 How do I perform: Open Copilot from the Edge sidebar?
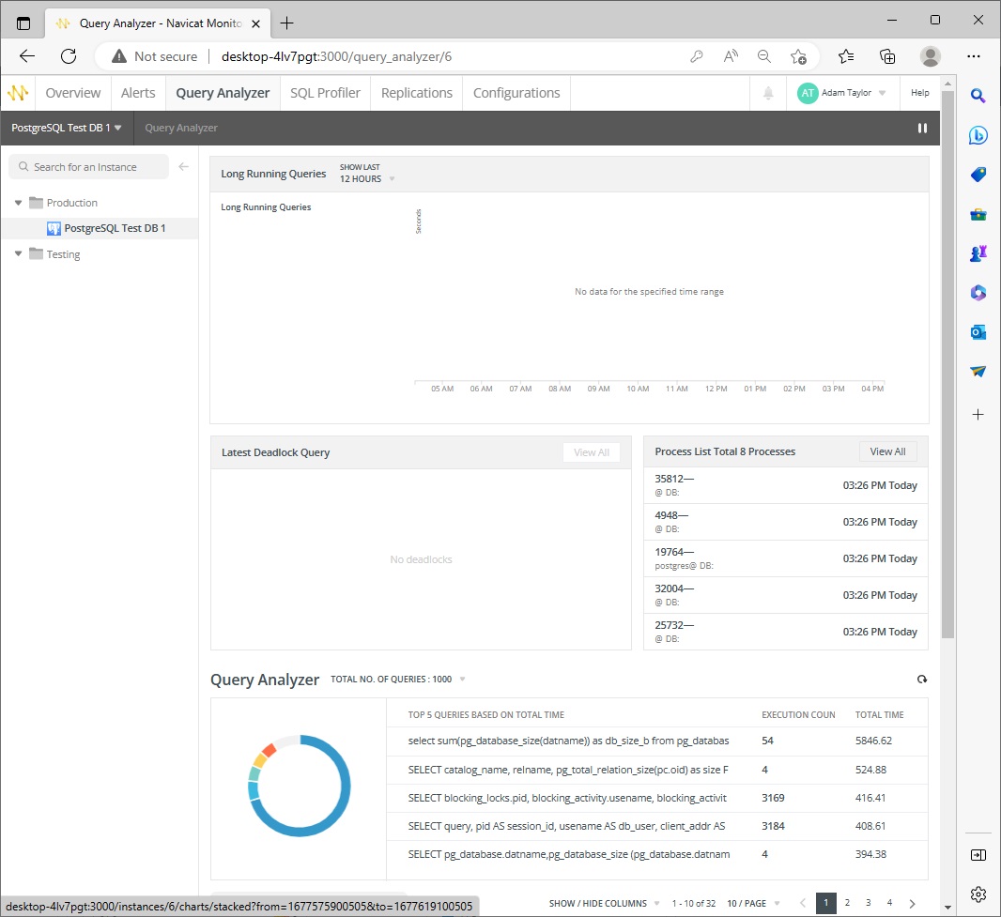978,135
